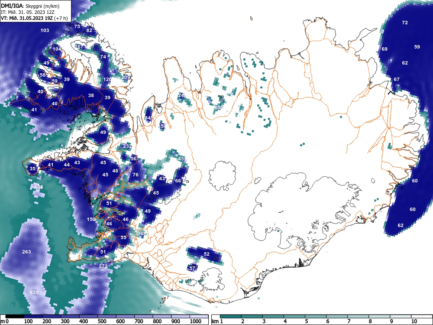Click the visibility value 44
433x325 pixels.
tap(67, 165)
